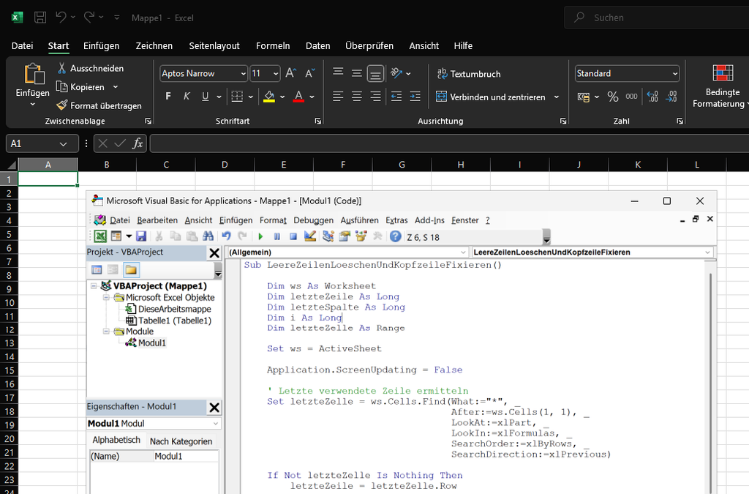Click the thousands separator 000 icon
This screenshot has width=749, height=494.
[x=631, y=97]
